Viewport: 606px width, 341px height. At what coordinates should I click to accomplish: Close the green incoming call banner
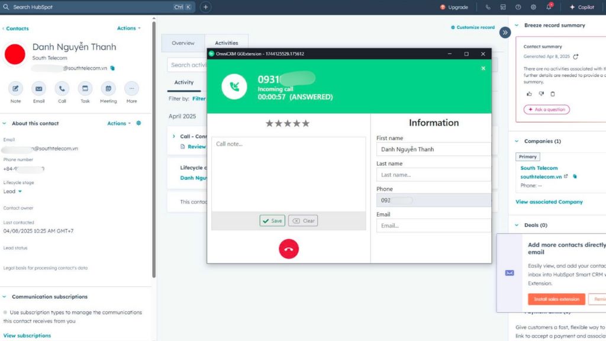[483, 68]
